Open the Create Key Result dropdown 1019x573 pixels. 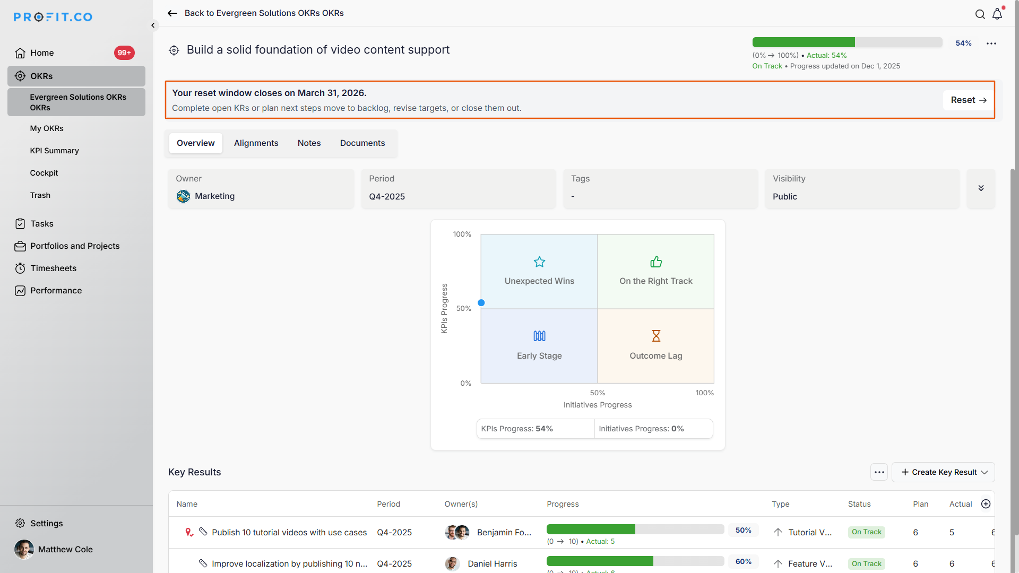(x=943, y=472)
